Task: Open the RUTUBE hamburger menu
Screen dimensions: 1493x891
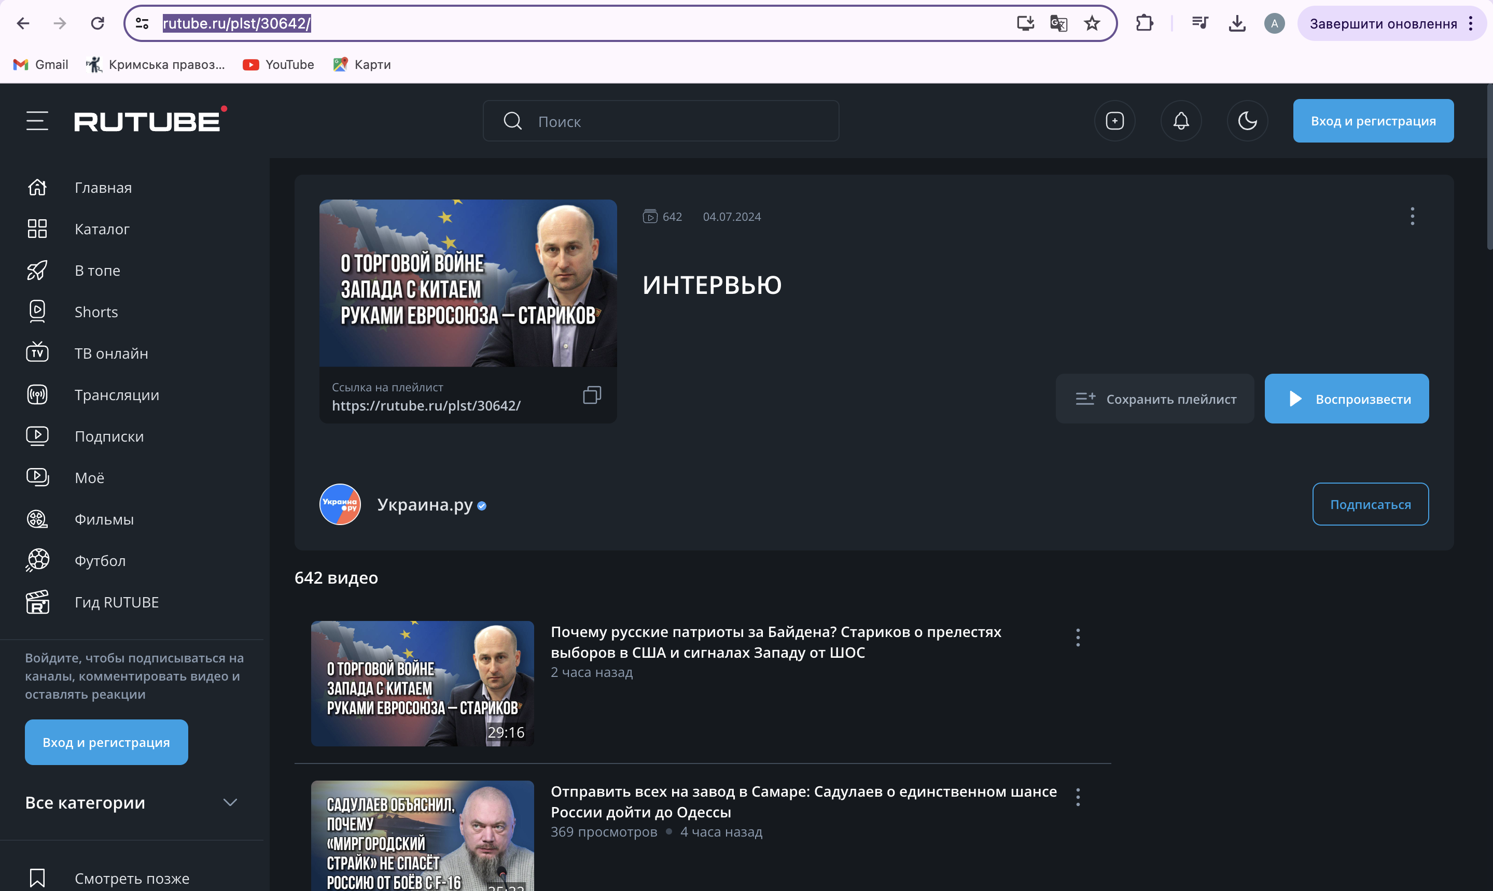Action: pyautogui.click(x=37, y=121)
